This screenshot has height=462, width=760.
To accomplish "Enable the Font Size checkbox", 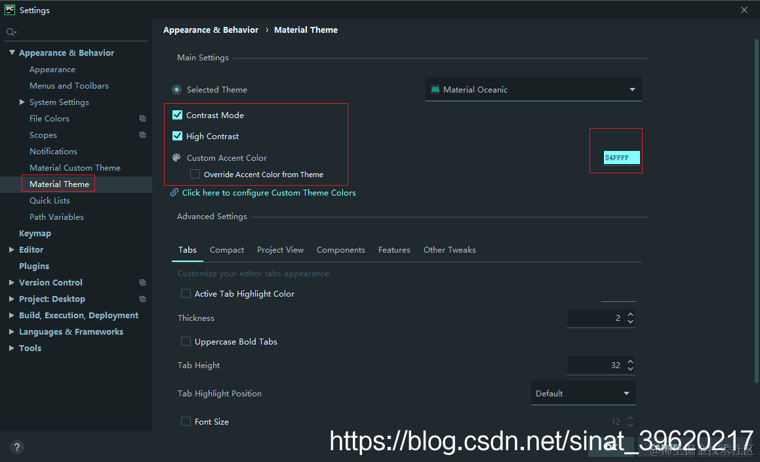I will [186, 422].
